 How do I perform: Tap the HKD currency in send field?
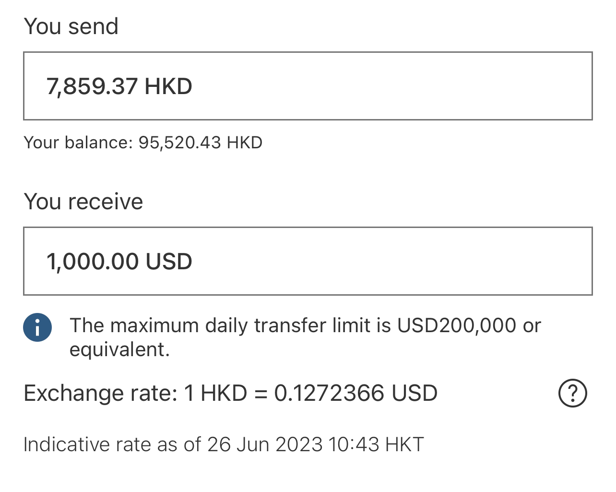(168, 86)
